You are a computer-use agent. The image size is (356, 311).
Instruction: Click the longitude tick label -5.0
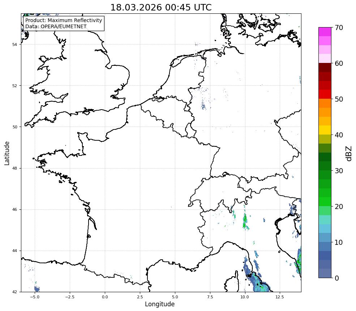pyautogui.click(x=35, y=297)
